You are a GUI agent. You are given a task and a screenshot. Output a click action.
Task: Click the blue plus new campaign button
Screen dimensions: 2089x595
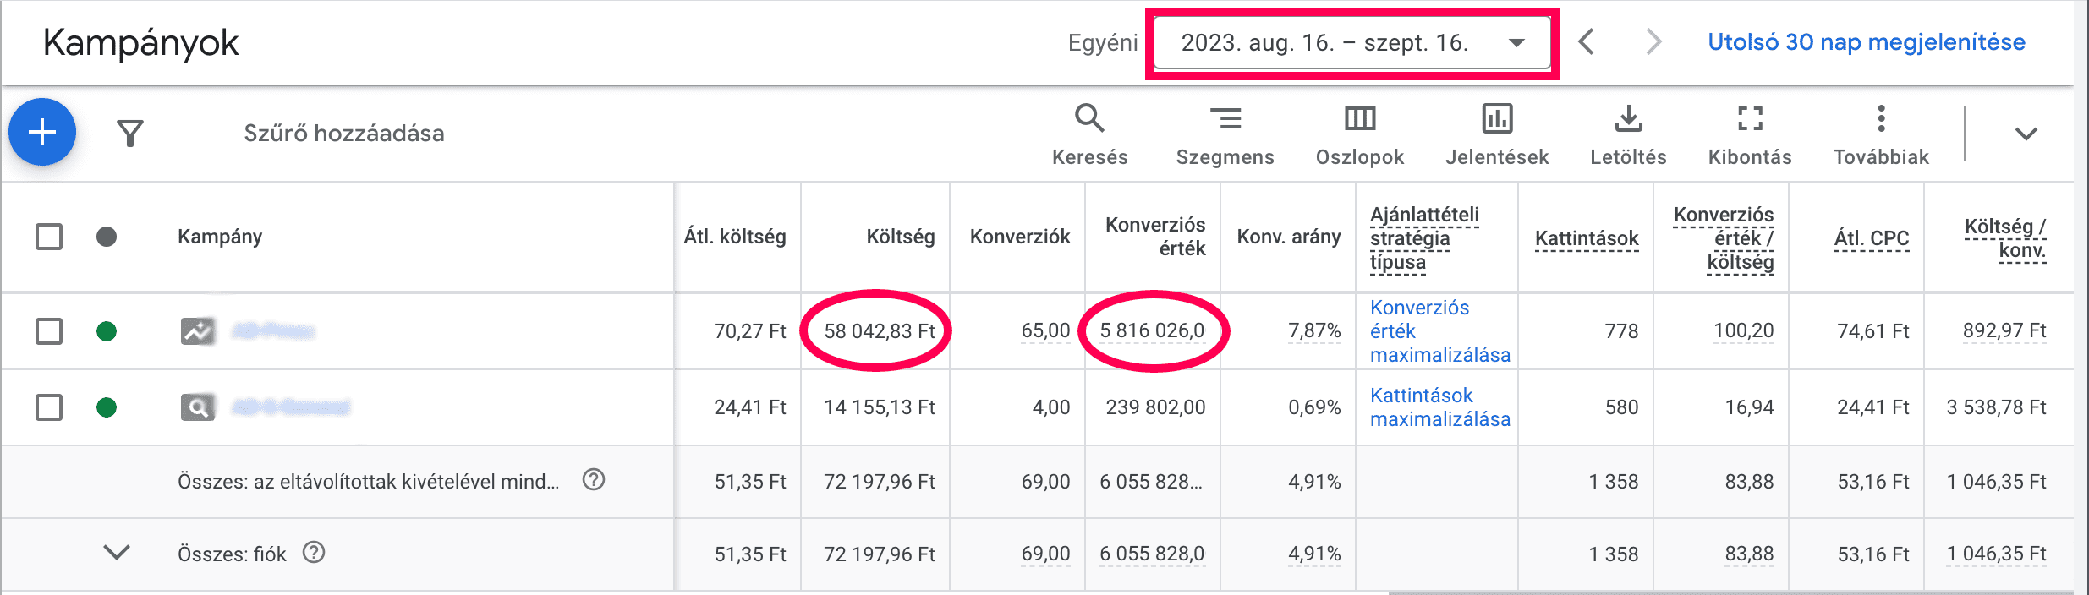pos(42,133)
